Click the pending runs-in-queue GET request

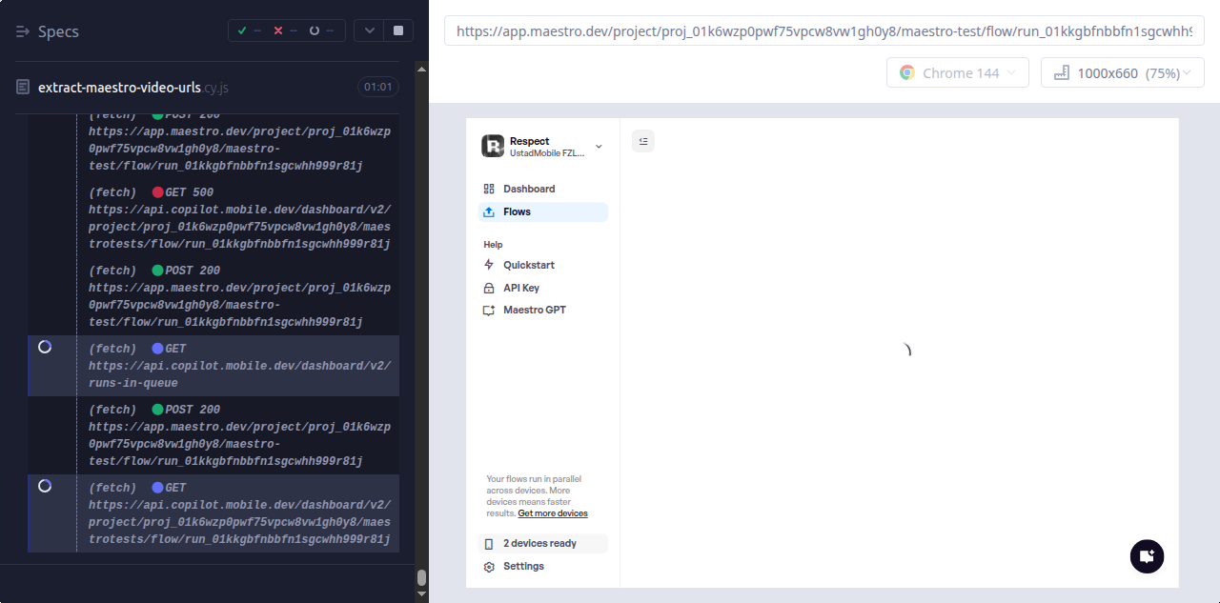pos(238,366)
